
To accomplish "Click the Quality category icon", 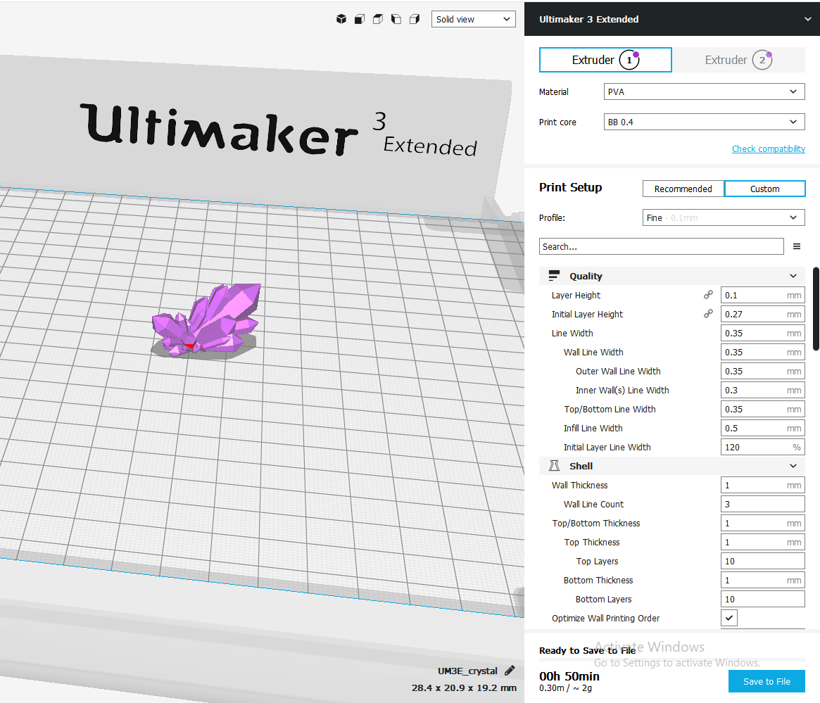I will [x=554, y=275].
